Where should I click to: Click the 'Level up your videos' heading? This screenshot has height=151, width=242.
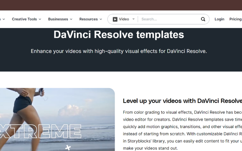point(182,101)
